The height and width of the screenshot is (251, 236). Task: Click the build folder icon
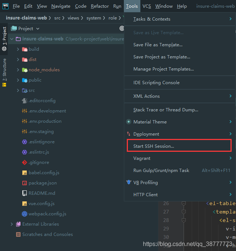[25, 49]
